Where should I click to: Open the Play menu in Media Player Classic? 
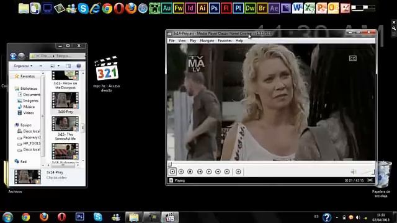pyautogui.click(x=193, y=40)
